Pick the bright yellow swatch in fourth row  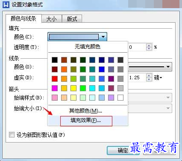pyautogui.click(x=73, y=88)
